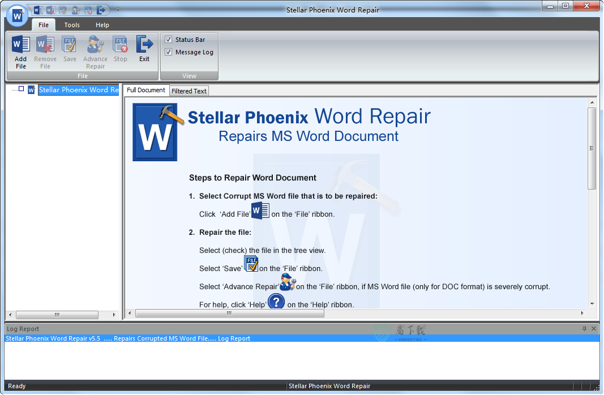Click Stop icon in quick access toolbar
Screen dimensions: 604x395
[88, 10]
